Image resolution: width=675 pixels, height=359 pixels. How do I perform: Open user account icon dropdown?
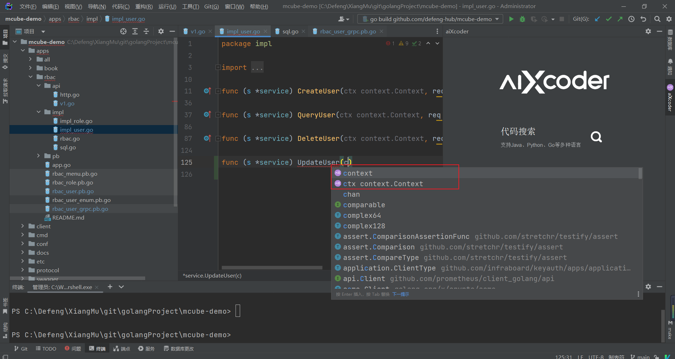click(x=343, y=19)
